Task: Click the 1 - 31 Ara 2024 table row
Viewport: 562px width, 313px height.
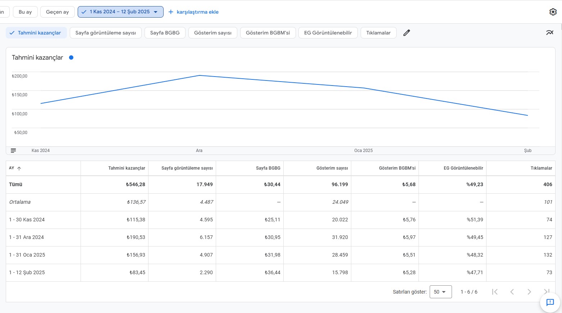Action: tap(280, 238)
